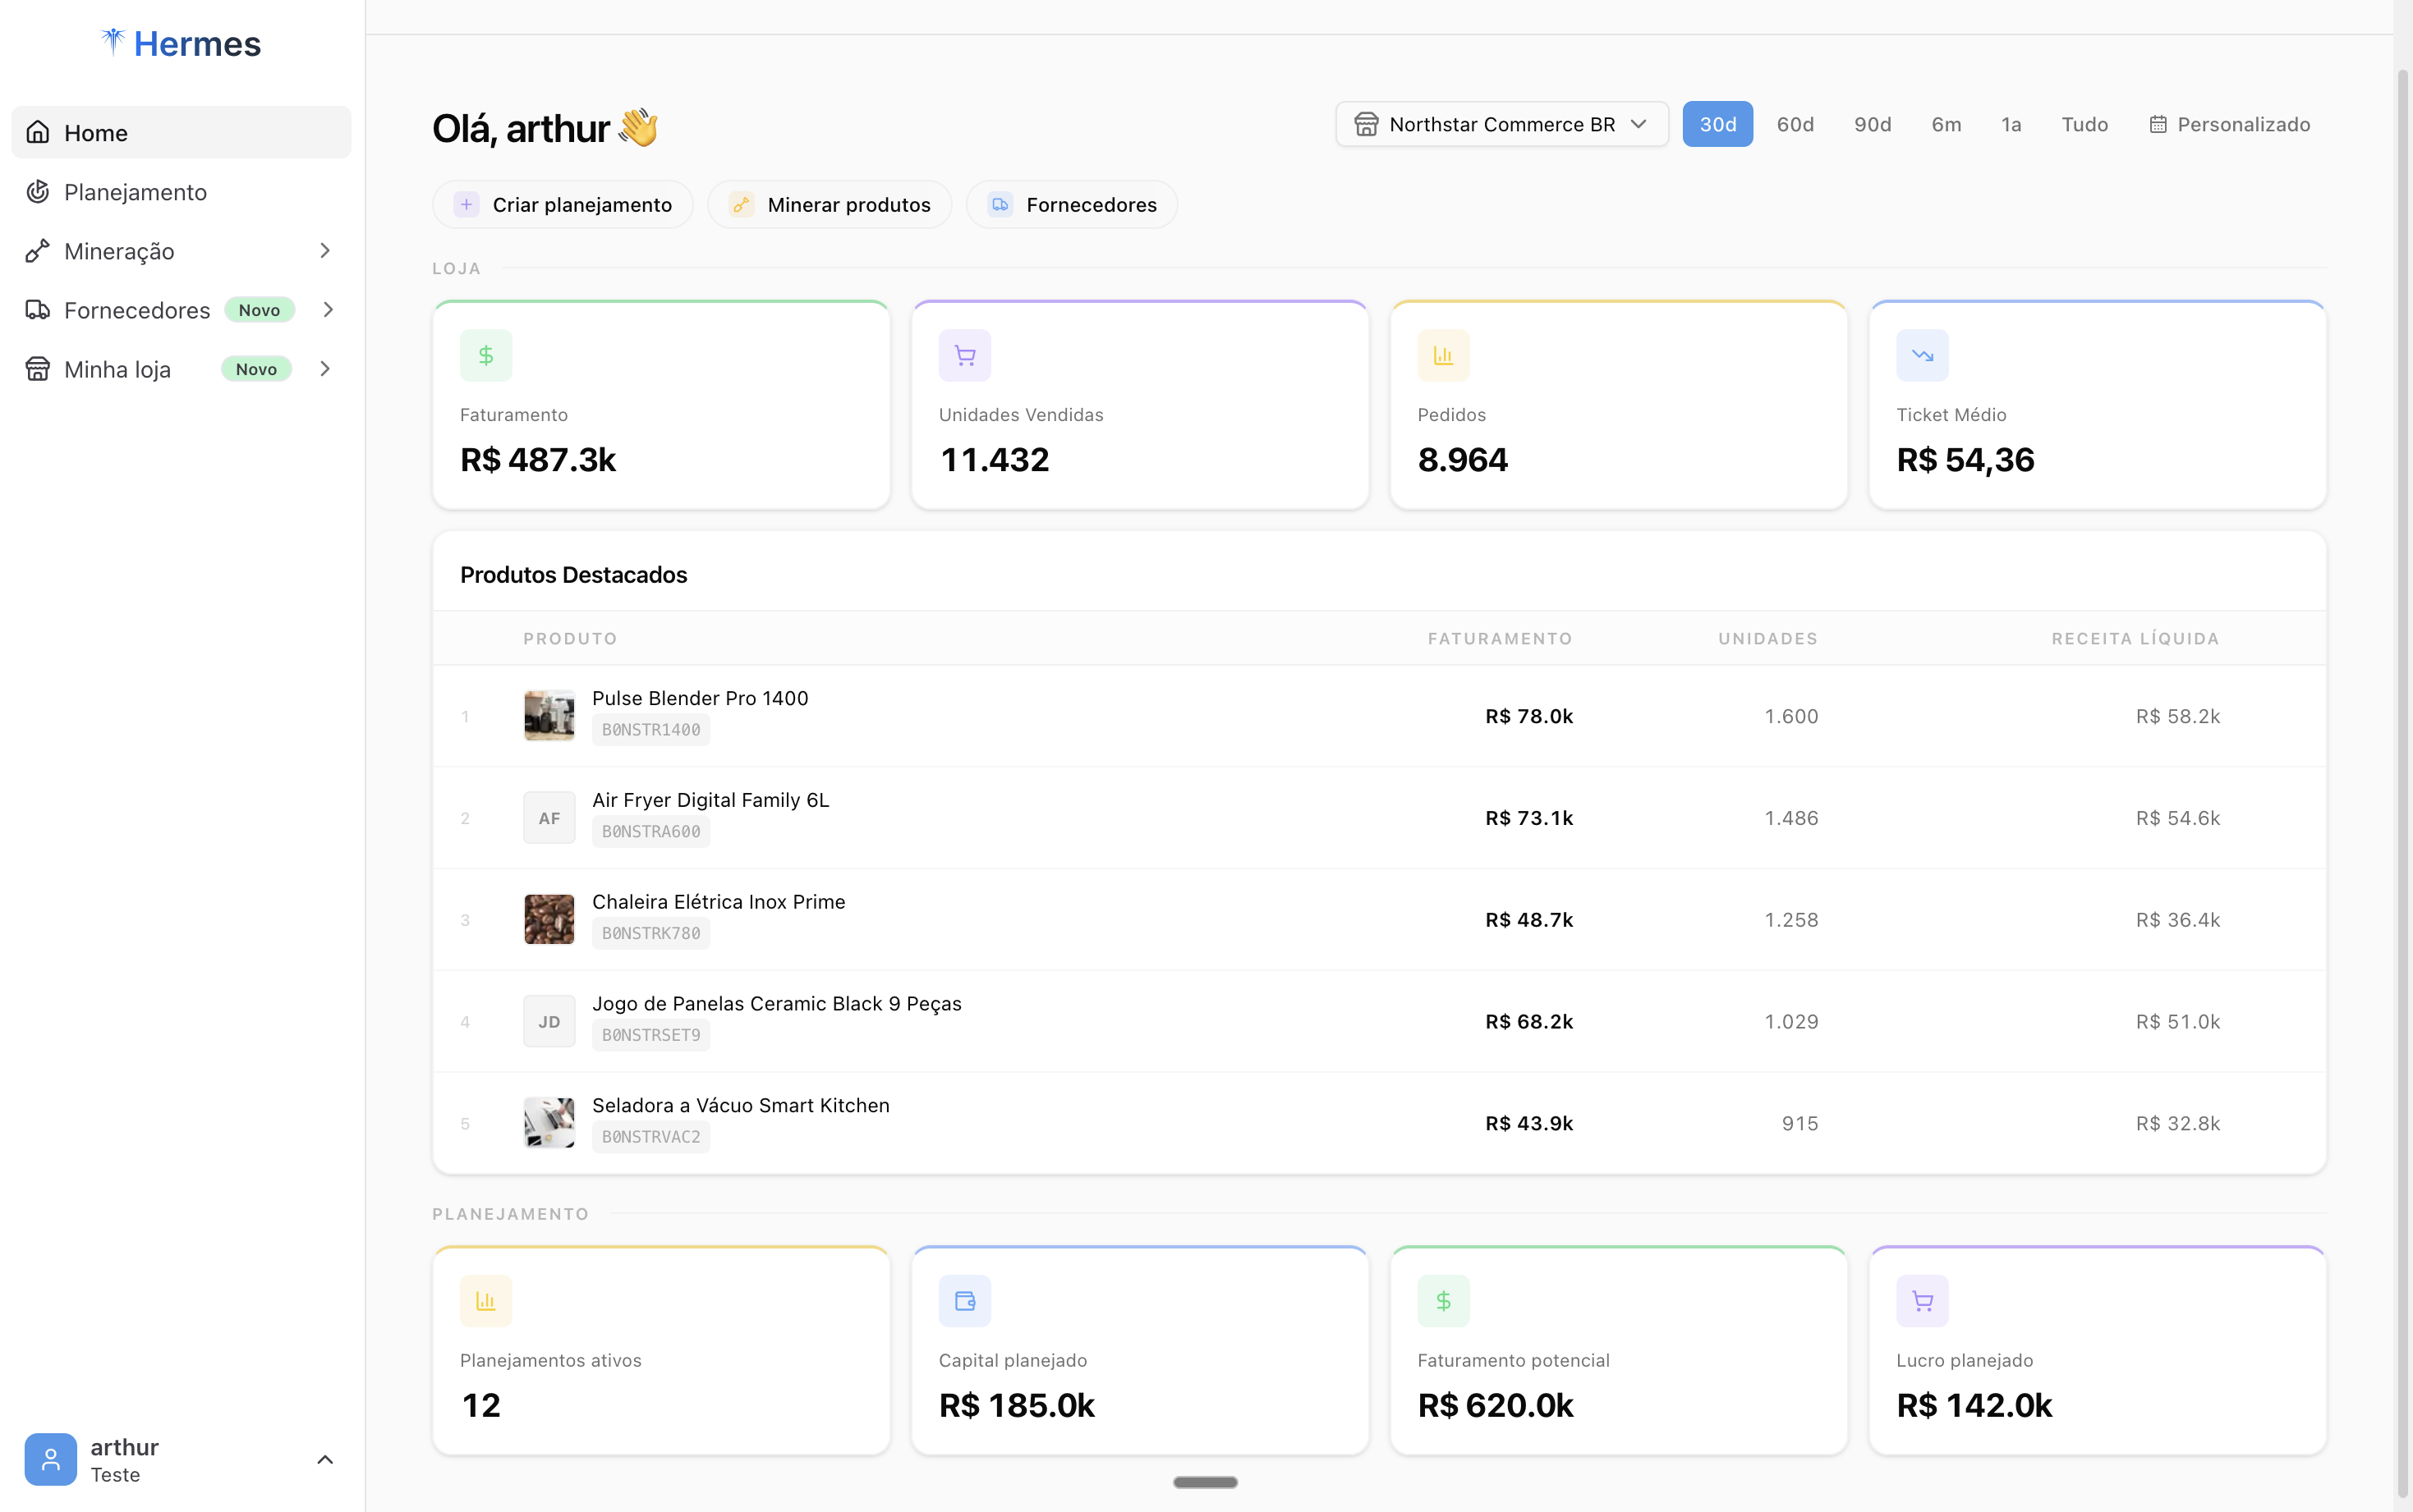Open Planejamento from the sidebar icon
Screen dimensions: 2413x1512
37,191
